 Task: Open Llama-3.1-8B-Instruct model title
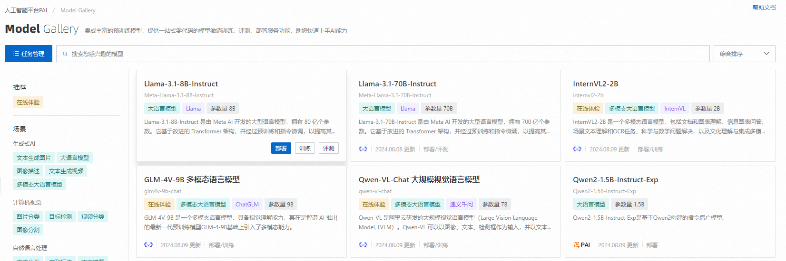click(x=181, y=84)
